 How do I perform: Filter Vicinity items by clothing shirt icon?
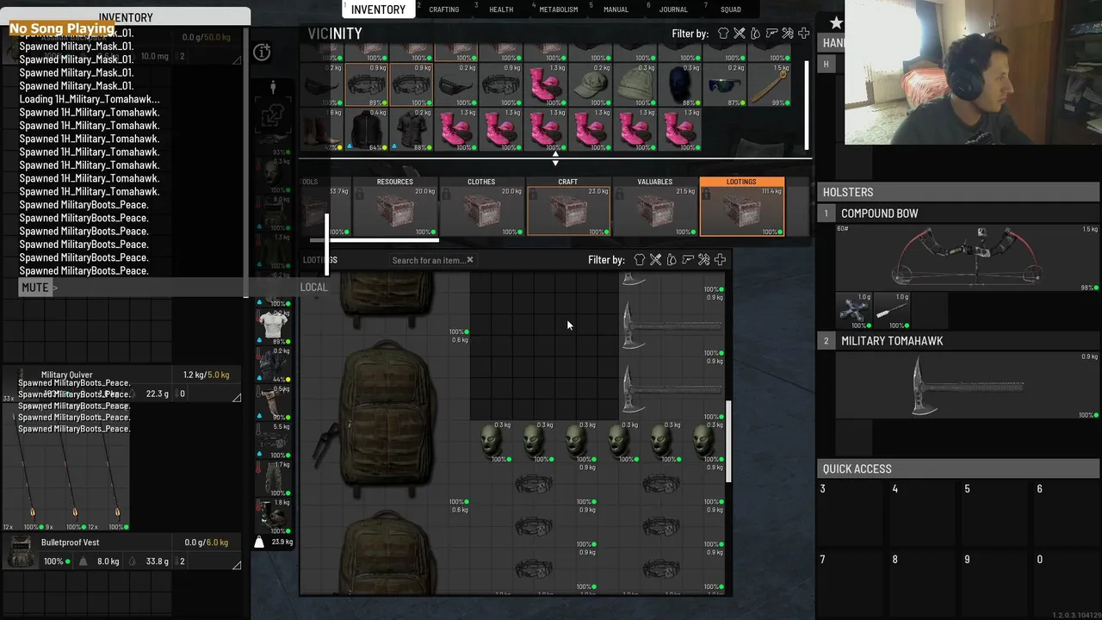[723, 34]
